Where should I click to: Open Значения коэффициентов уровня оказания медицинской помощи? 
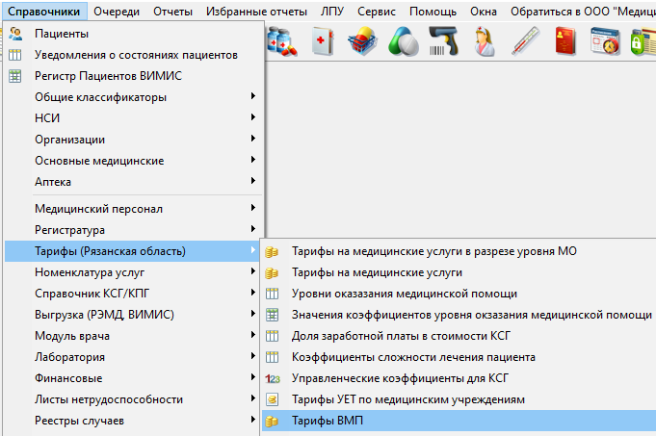459,315
